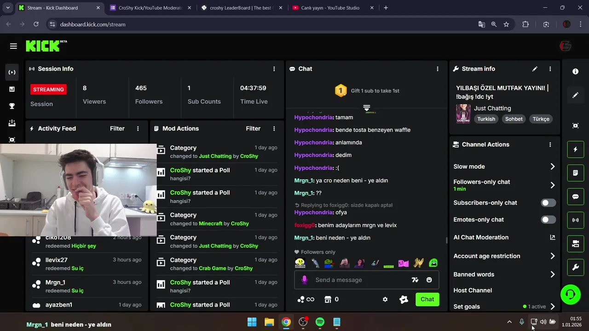The width and height of the screenshot is (589, 331).
Task: Click the green Chat send button
Action: pos(427,299)
